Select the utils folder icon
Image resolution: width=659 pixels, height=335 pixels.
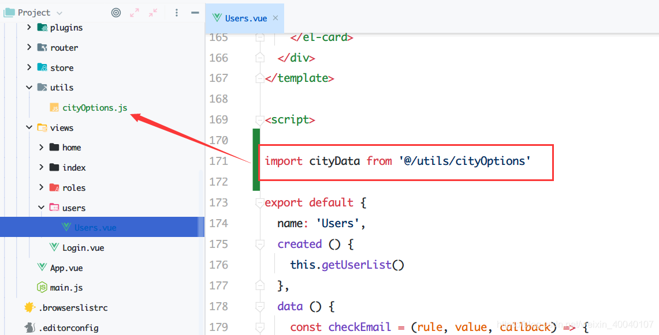click(42, 87)
